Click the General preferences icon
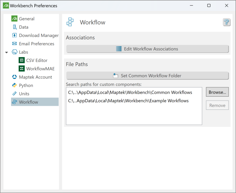 [14, 19]
